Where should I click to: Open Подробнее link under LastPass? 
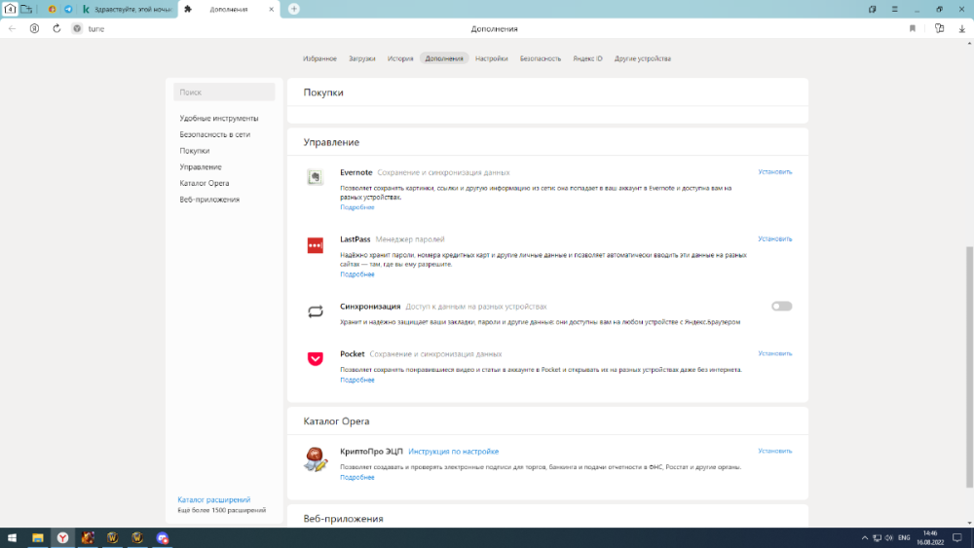pyautogui.click(x=357, y=274)
